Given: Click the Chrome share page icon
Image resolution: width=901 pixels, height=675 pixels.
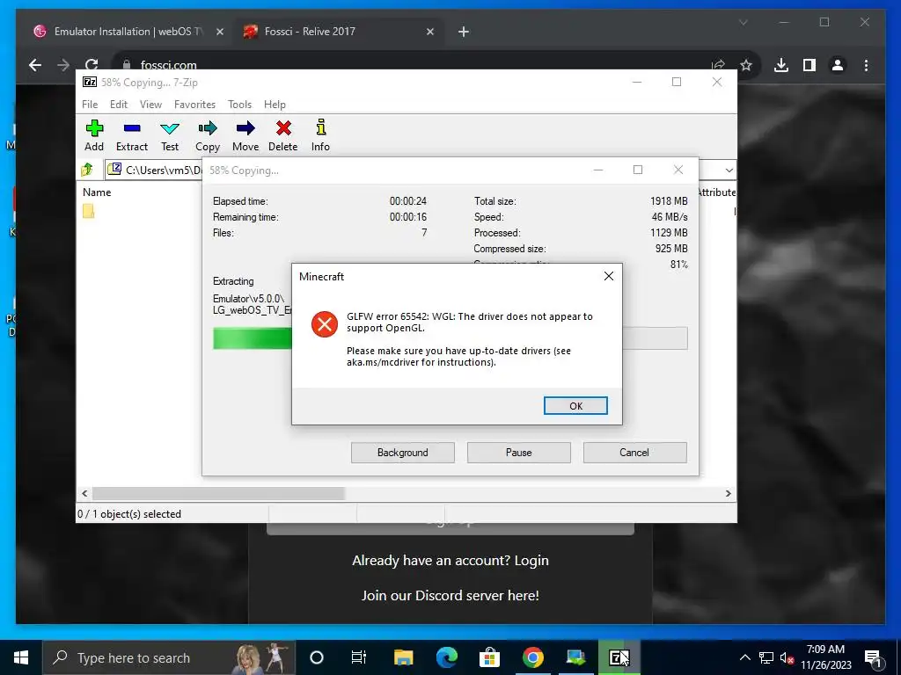Looking at the screenshot, I should [x=718, y=65].
